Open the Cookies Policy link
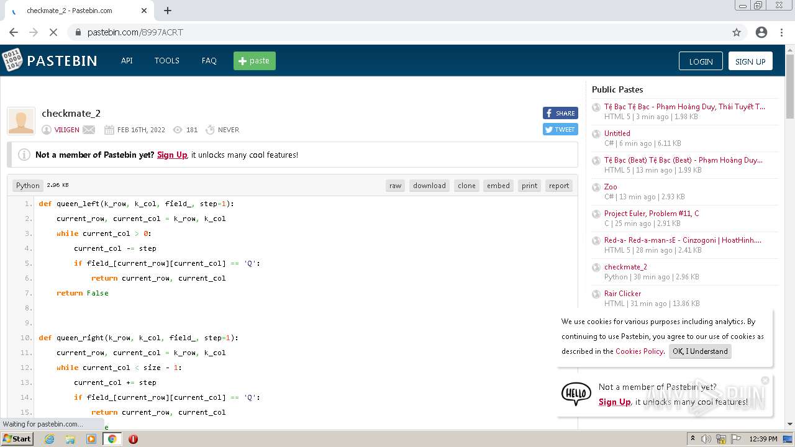Screen dimensions: 795x447 (639, 351)
